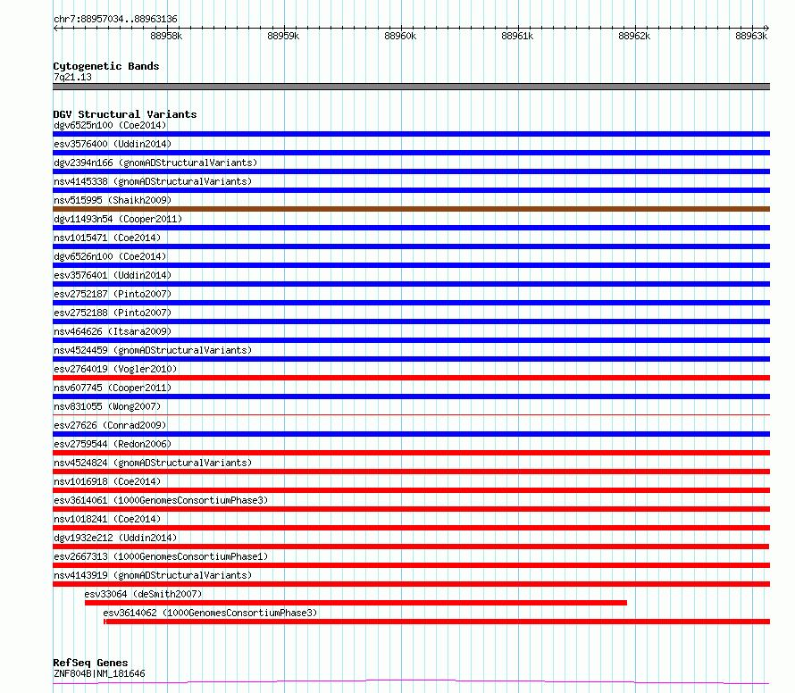Click the esv33064 (deSmith2007) label

coord(143,594)
